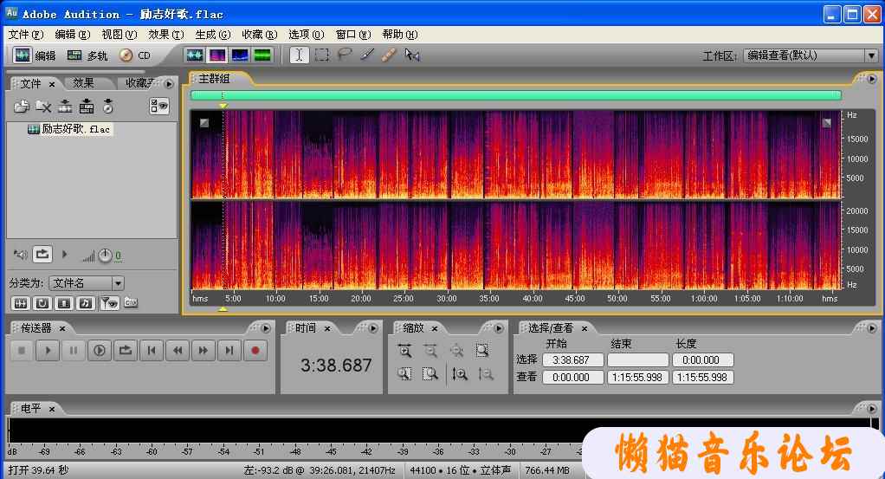Open the CD view
This screenshot has height=479, width=885.
pyautogui.click(x=135, y=55)
